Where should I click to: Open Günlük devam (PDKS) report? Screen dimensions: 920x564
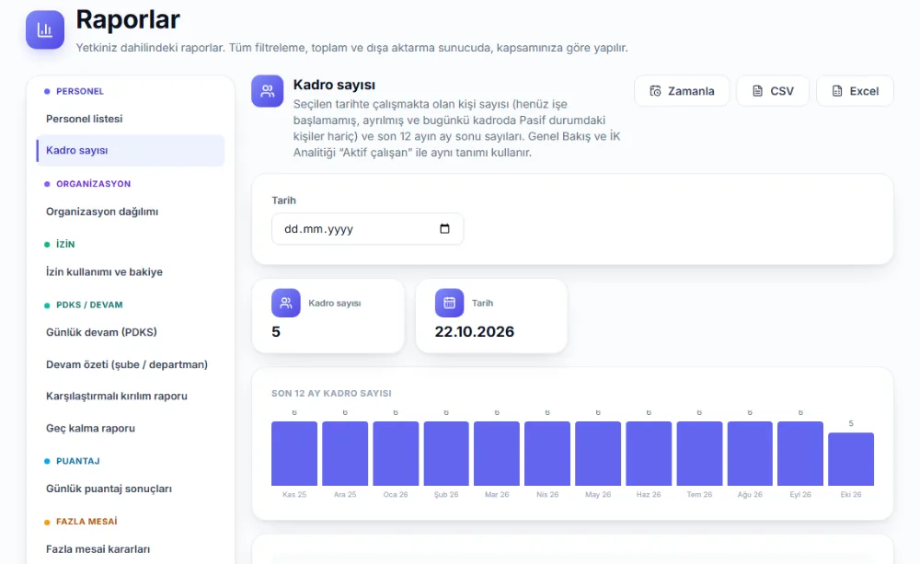pos(131,333)
